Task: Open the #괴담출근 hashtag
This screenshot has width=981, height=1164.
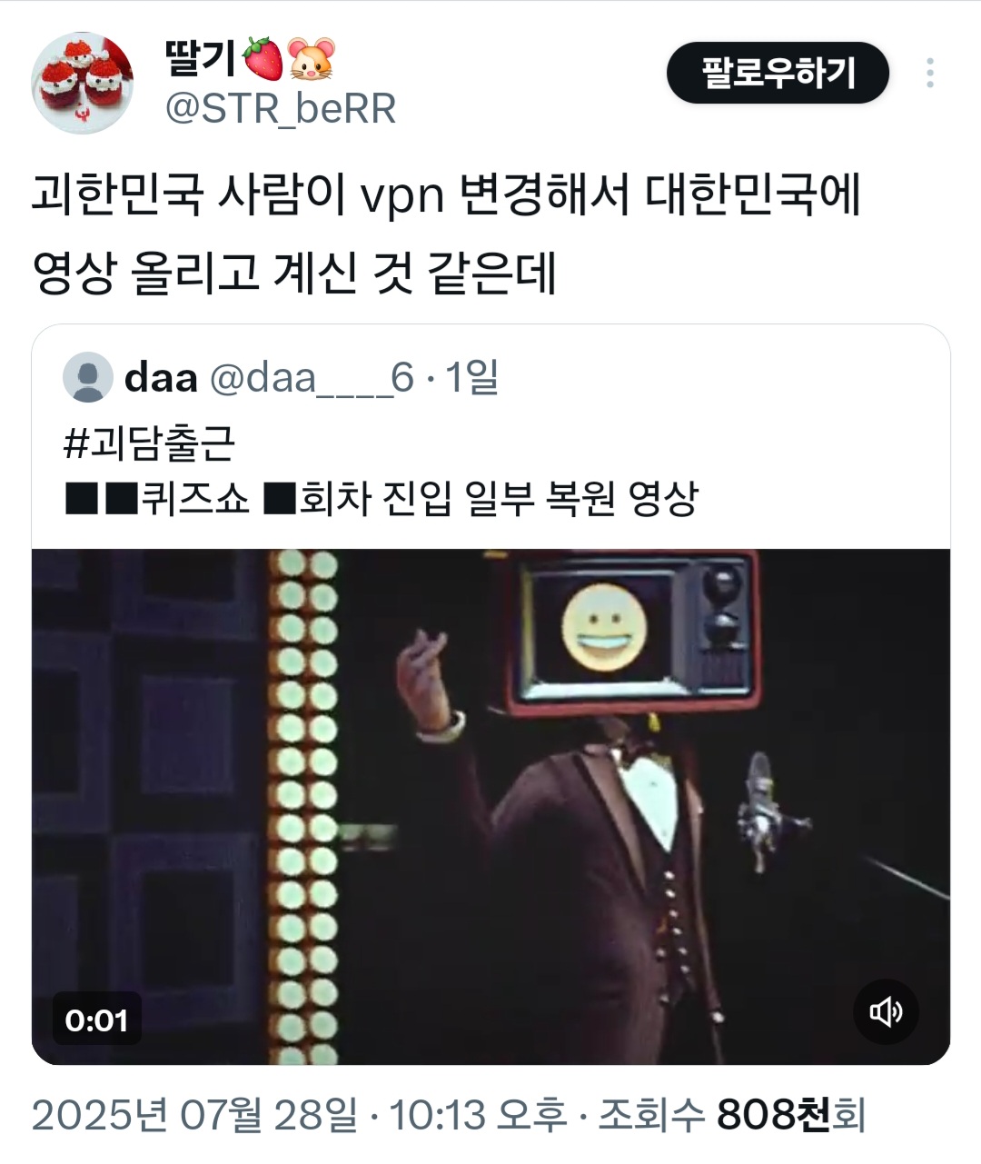Action: (x=150, y=443)
